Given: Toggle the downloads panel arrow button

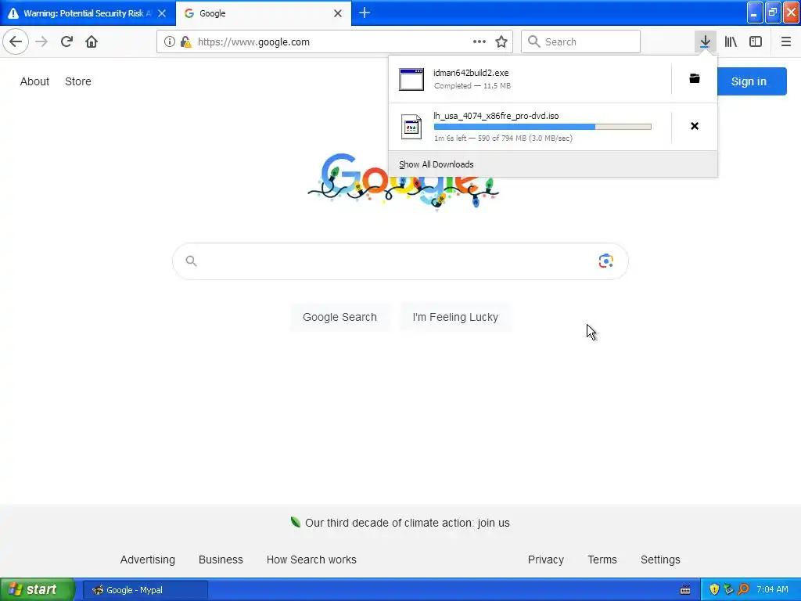Looking at the screenshot, I should [705, 41].
